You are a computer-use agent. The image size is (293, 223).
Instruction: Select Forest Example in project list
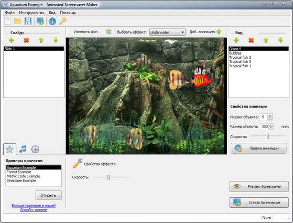19,172
